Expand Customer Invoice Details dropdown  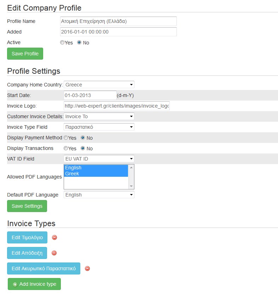(x=99, y=116)
